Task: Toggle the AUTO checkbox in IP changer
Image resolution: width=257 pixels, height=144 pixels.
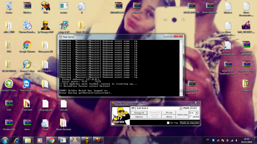Action: point(191,117)
